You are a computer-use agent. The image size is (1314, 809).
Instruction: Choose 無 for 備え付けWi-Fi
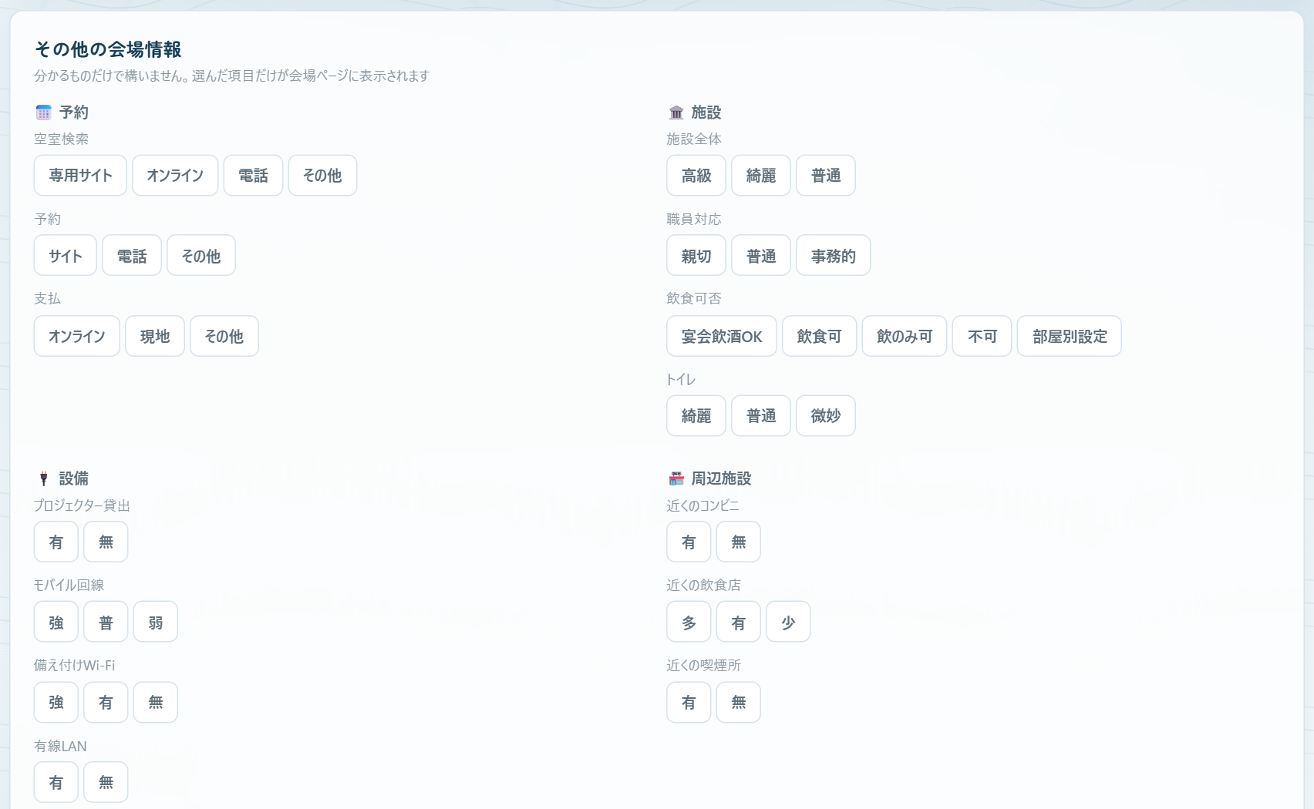pyautogui.click(x=156, y=702)
